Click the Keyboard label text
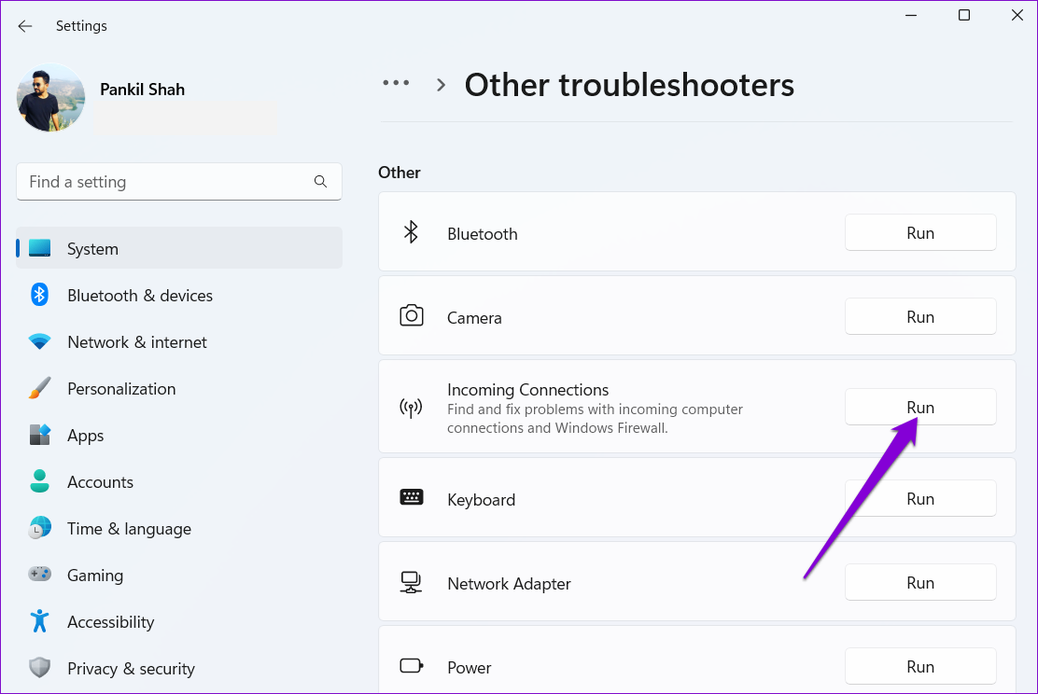 pos(482,499)
